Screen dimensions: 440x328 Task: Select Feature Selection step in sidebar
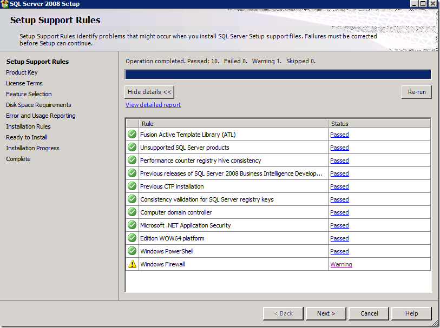point(29,94)
